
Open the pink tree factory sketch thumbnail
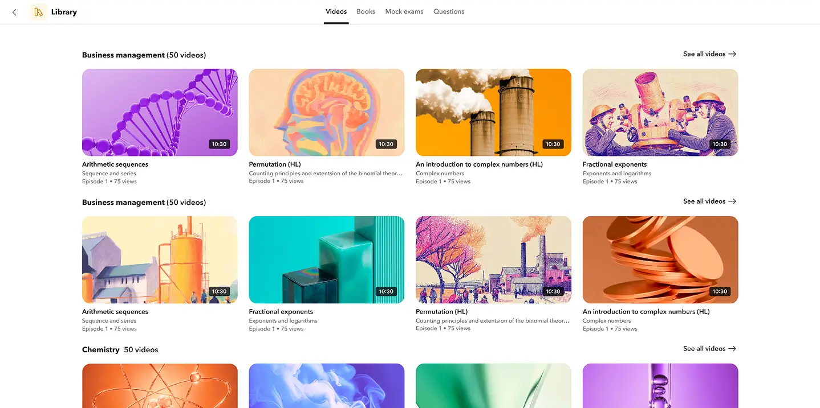pyautogui.click(x=493, y=259)
